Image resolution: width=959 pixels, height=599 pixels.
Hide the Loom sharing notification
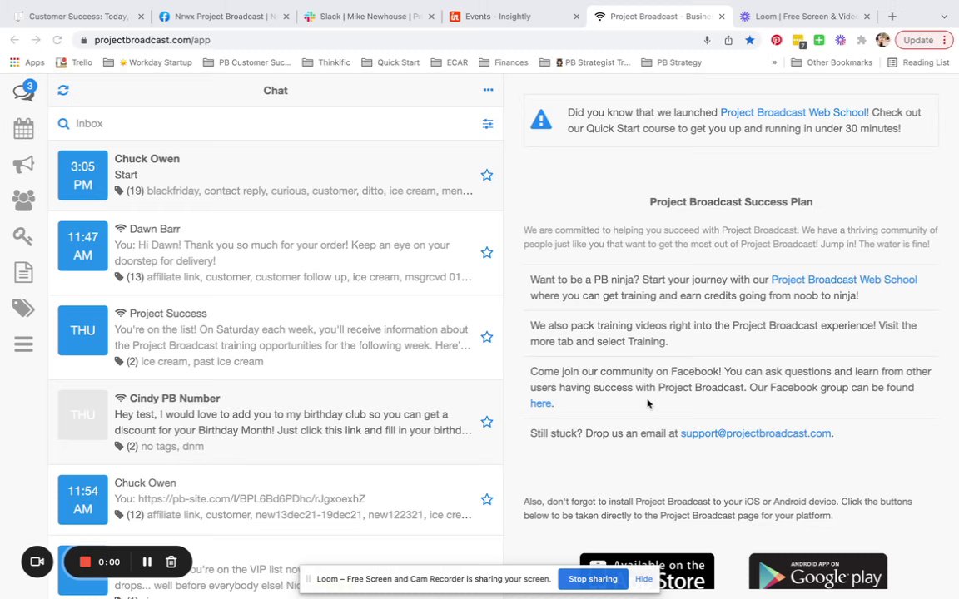(643, 579)
